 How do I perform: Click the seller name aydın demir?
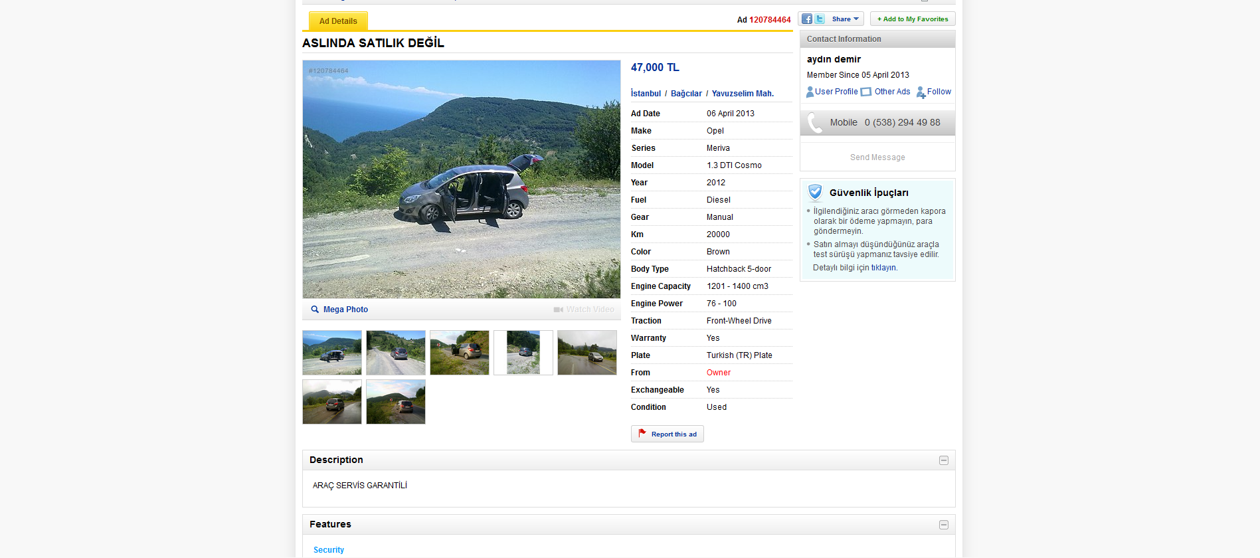coord(834,59)
